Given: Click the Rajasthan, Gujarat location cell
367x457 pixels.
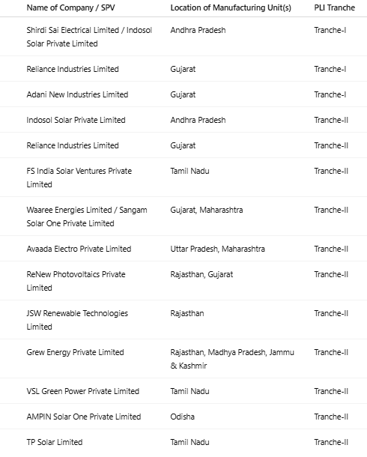Looking at the screenshot, I should (x=201, y=274).
